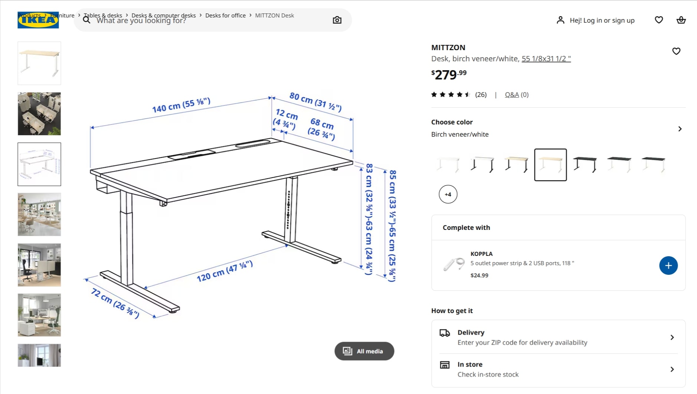Click the MITTZON product title
Viewport: 697px width, 394px height.
click(x=448, y=48)
